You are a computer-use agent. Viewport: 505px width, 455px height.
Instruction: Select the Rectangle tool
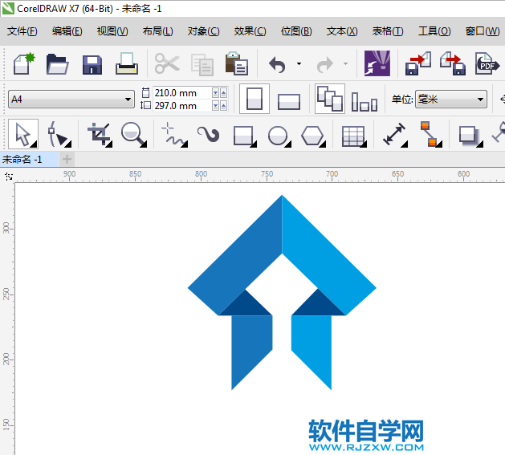(245, 136)
